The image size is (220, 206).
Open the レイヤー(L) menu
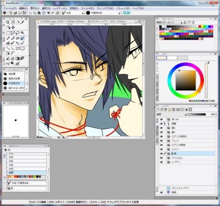tap(60, 8)
